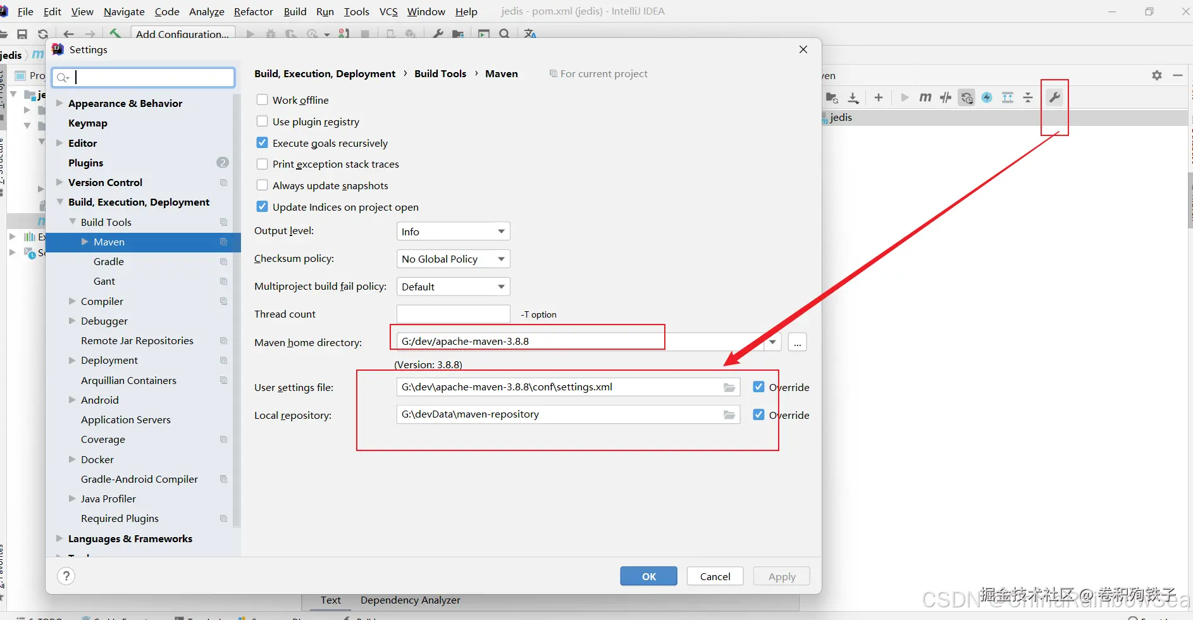The width and height of the screenshot is (1193, 620).
Task: Click the Translate icon in main toolbar
Action: pos(530,34)
